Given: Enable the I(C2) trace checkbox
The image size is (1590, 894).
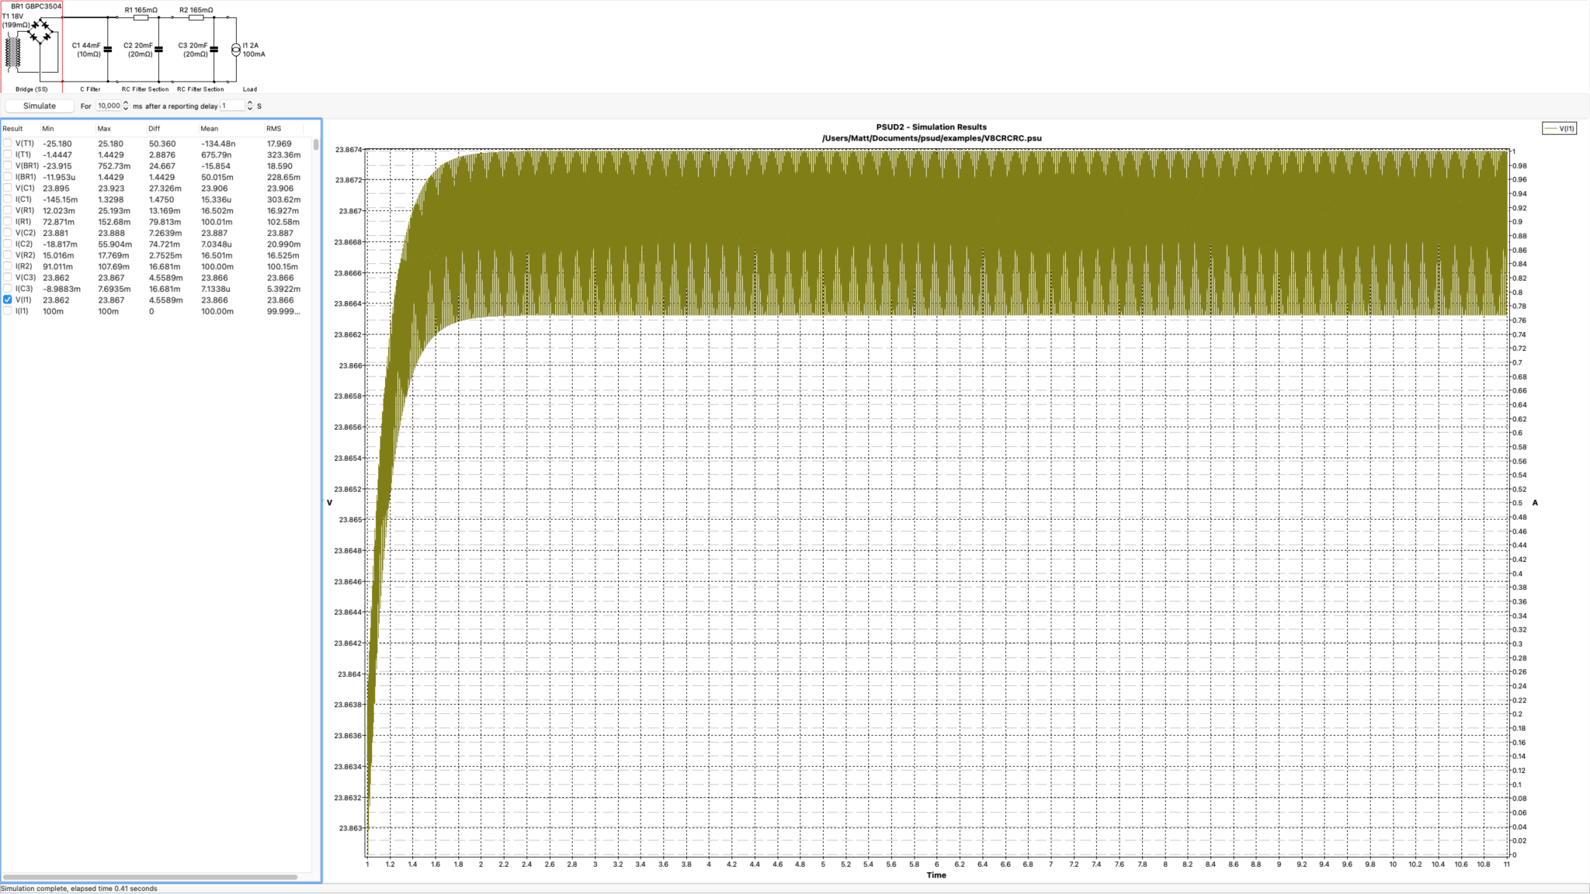Looking at the screenshot, I should (x=8, y=244).
